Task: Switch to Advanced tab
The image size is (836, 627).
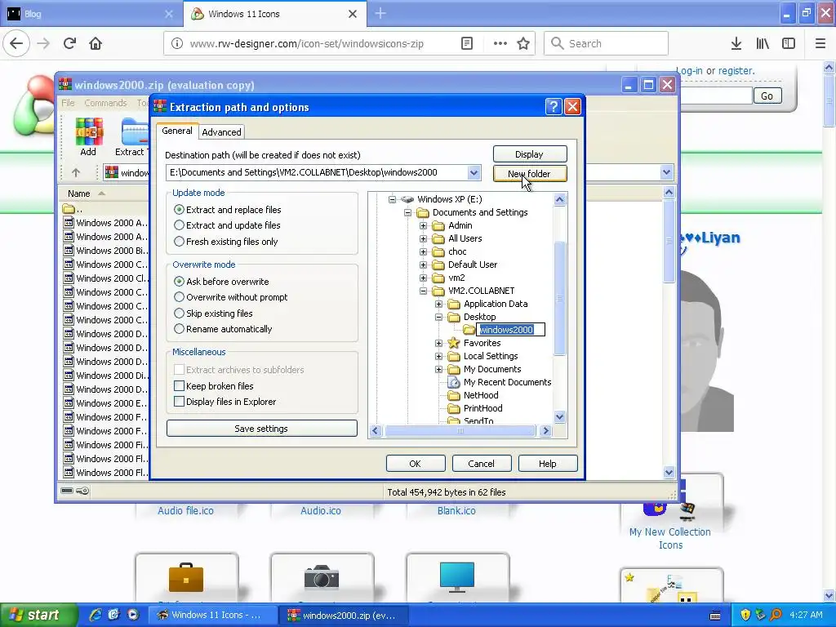Action: click(221, 131)
